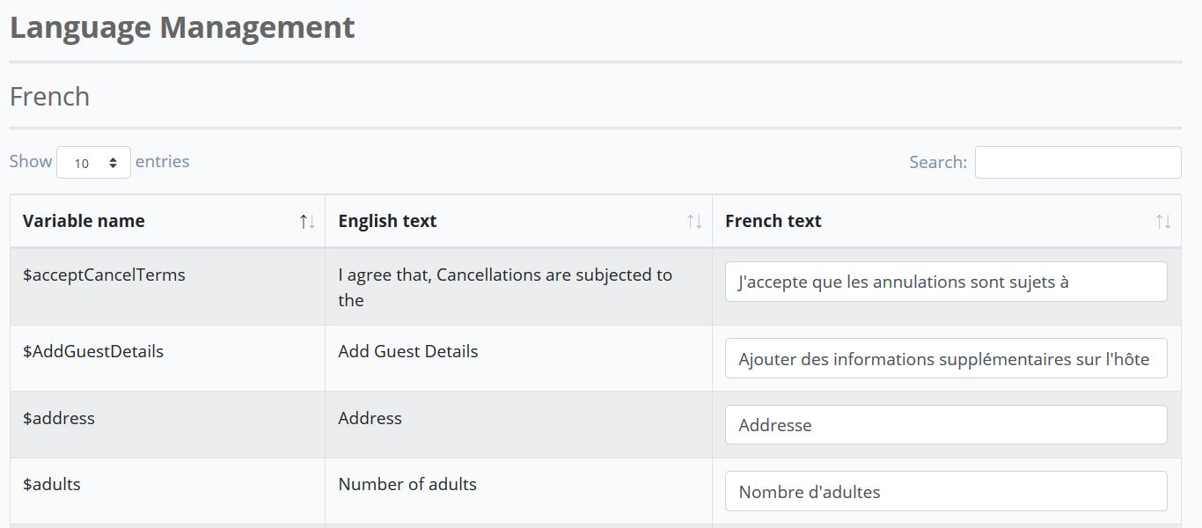
Task: Focus the Search input field
Action: pos(1077,162)
